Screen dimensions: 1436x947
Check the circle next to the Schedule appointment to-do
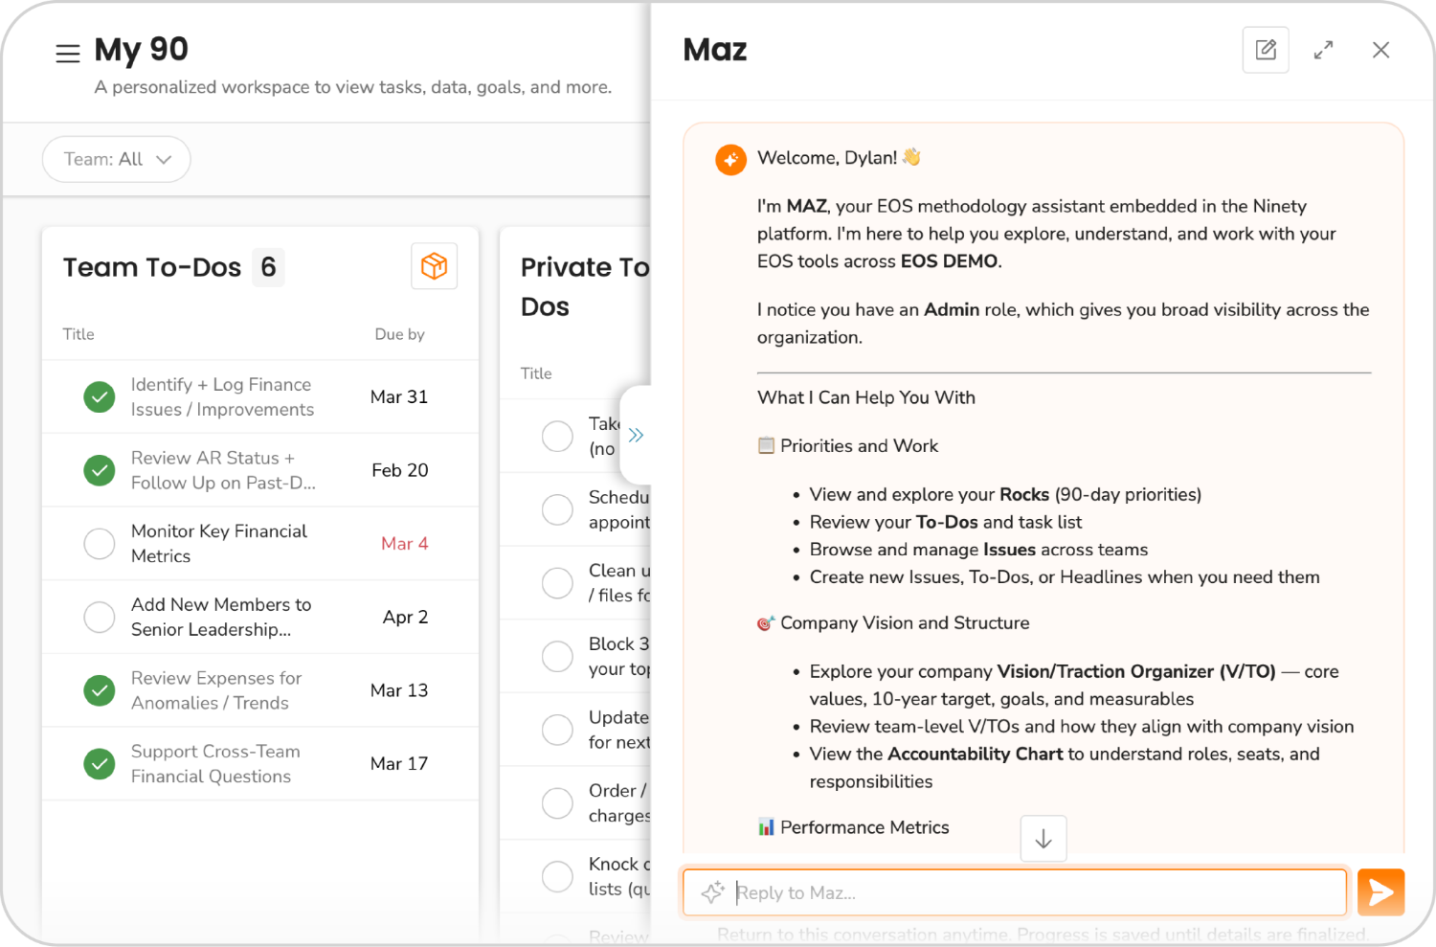pos(557,508)
